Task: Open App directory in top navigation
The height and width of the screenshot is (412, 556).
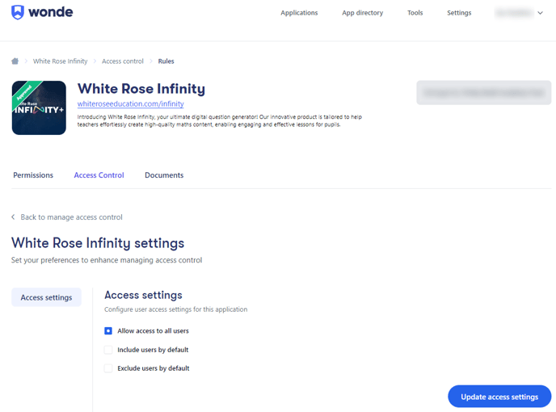Action: pyautogui.click(x=362, y=13)
